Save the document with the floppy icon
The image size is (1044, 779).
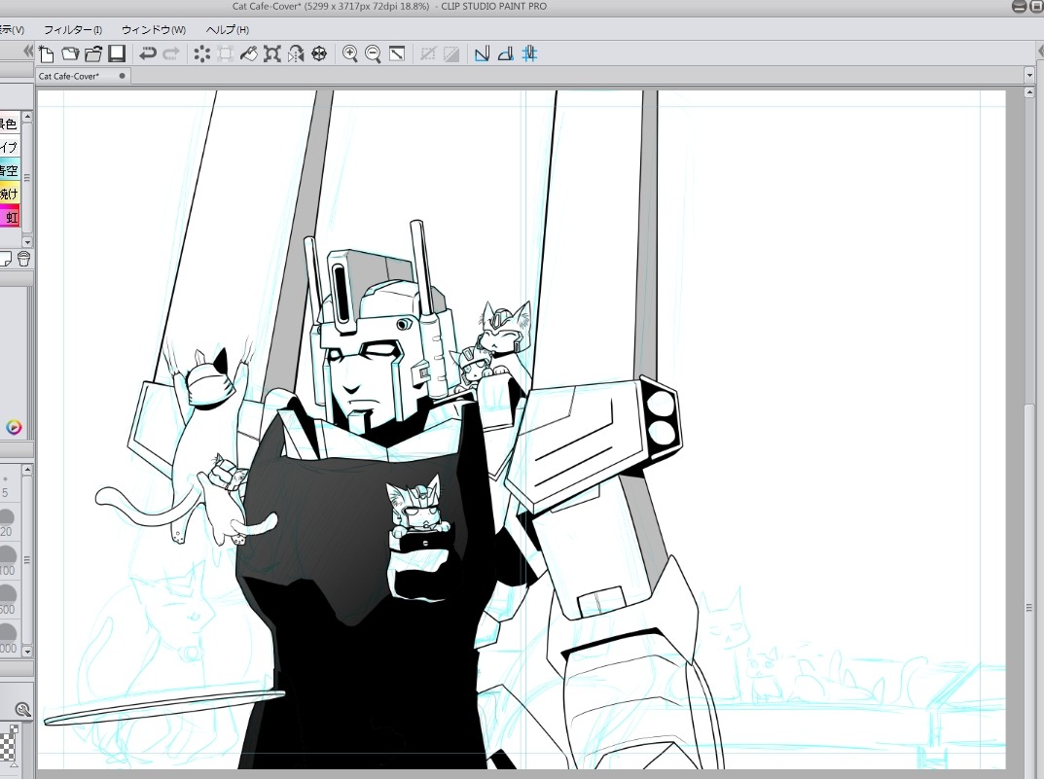coord(117,53)
